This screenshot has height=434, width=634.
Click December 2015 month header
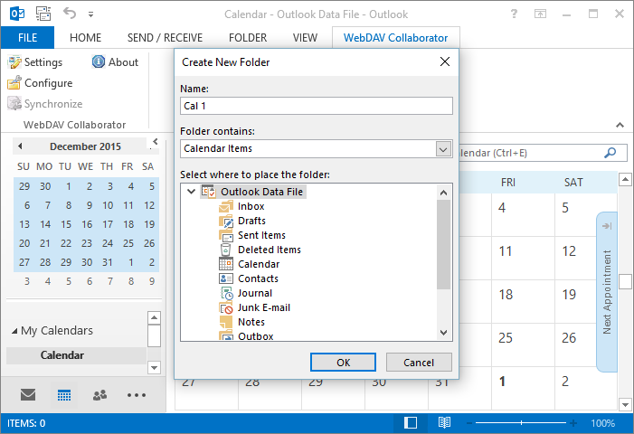click(85, 146)
